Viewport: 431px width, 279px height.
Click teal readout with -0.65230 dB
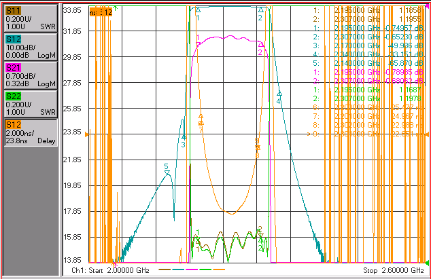click(x=367, y=37)
